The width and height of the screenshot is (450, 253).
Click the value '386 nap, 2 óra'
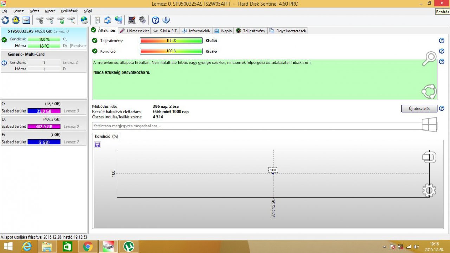(x=166, y=106)
